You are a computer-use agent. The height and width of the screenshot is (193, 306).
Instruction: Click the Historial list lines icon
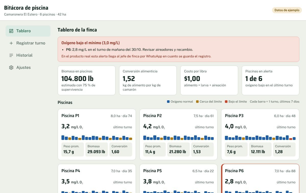click(x=11, y=55)
